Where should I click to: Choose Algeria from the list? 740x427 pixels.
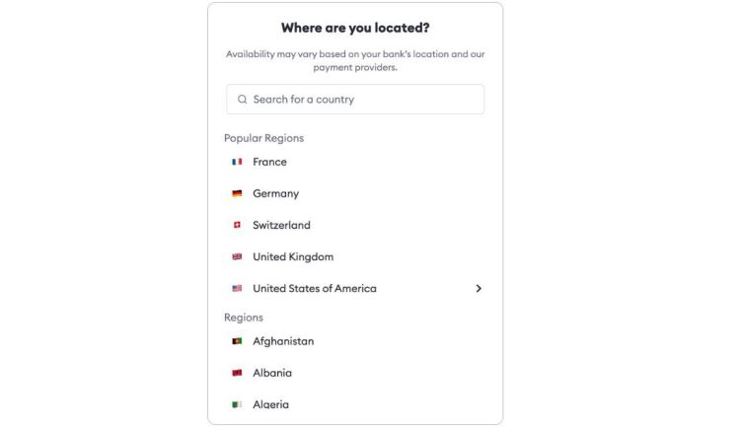[x=270, y=404]
